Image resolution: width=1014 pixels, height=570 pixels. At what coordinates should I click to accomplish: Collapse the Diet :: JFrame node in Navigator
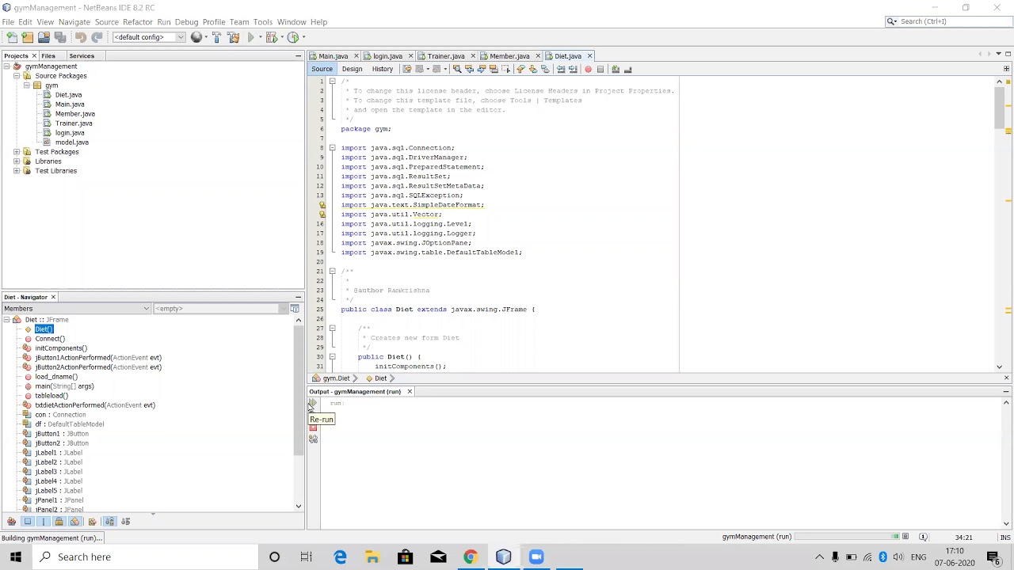click(6, 320)
